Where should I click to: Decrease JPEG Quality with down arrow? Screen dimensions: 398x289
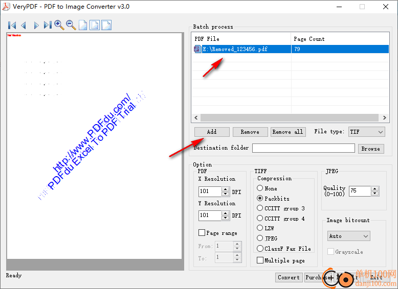pyautogui.click(x=374, y=194)
